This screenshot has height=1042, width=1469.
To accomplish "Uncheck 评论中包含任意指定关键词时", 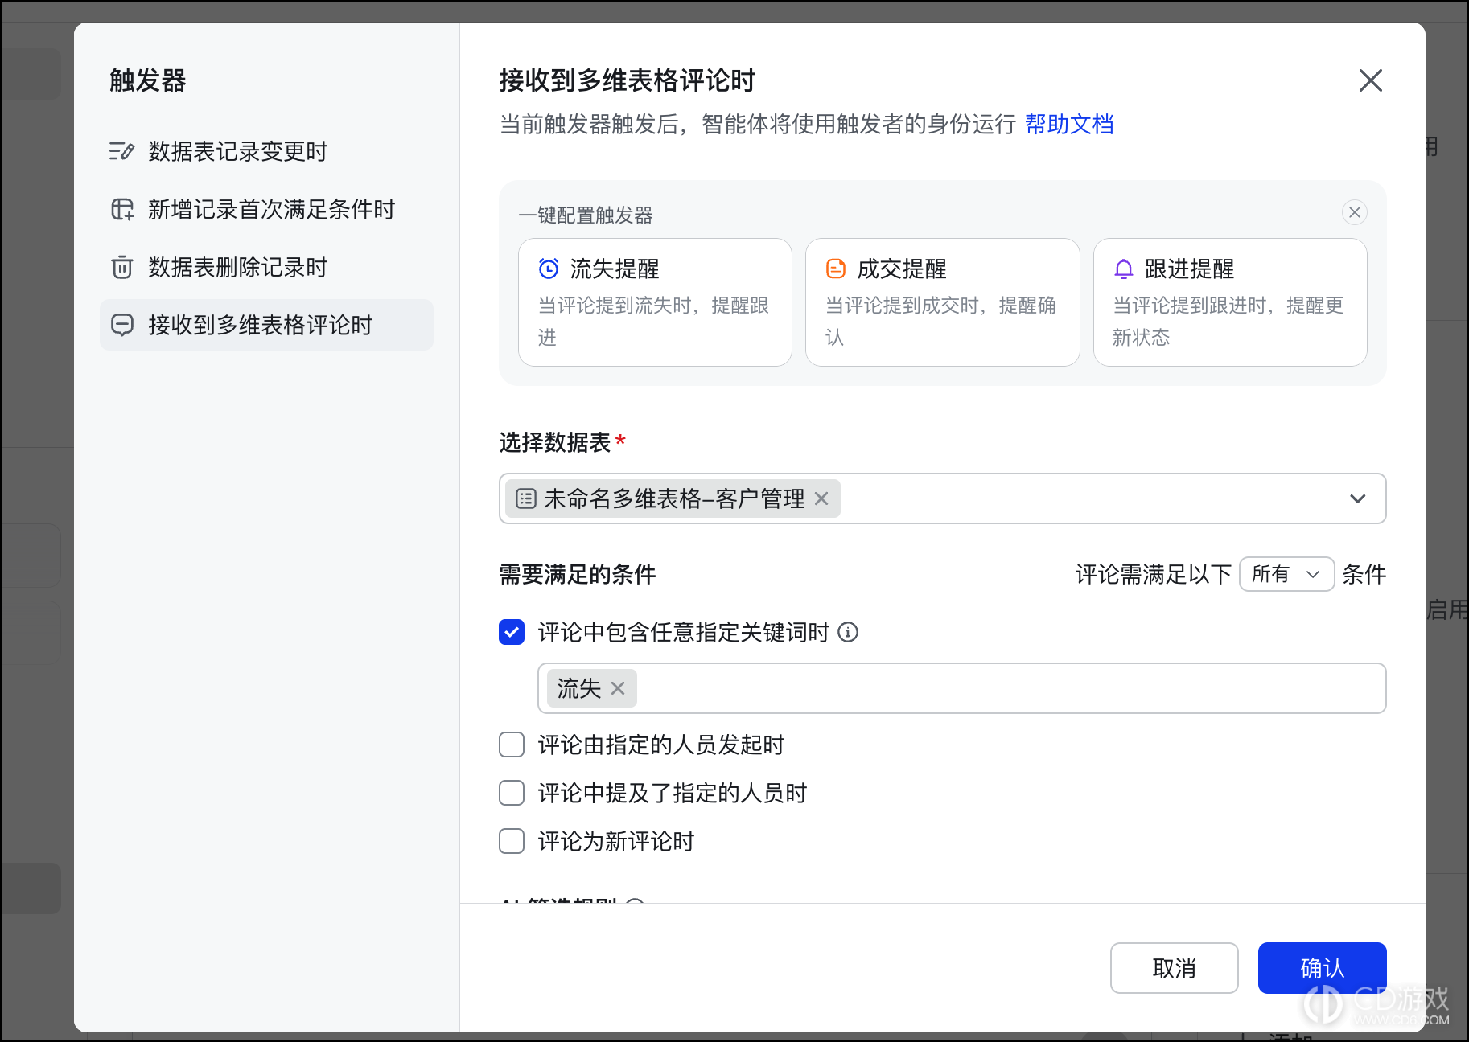I will [512, 632].
